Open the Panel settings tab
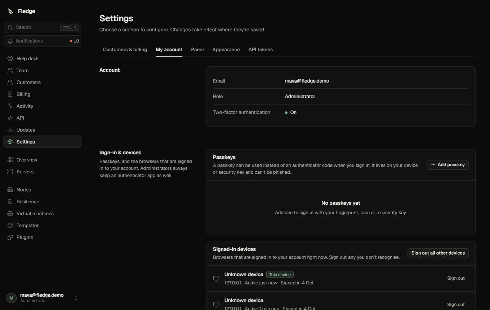Viewport: 490px width, 310px height. coord(197,49)
